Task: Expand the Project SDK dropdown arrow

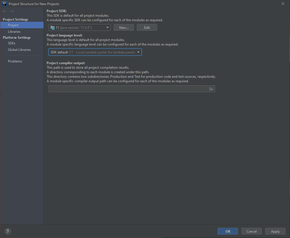Action: (107, 28)
